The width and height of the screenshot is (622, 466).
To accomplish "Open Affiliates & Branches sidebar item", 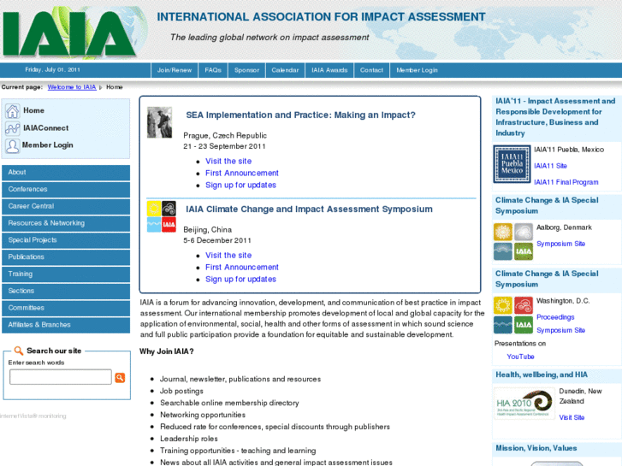I will [66, 325].
